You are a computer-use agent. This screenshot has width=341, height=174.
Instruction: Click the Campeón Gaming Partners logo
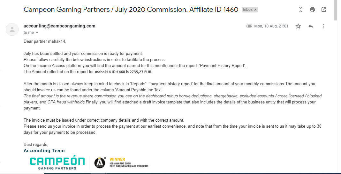[57, 163]
